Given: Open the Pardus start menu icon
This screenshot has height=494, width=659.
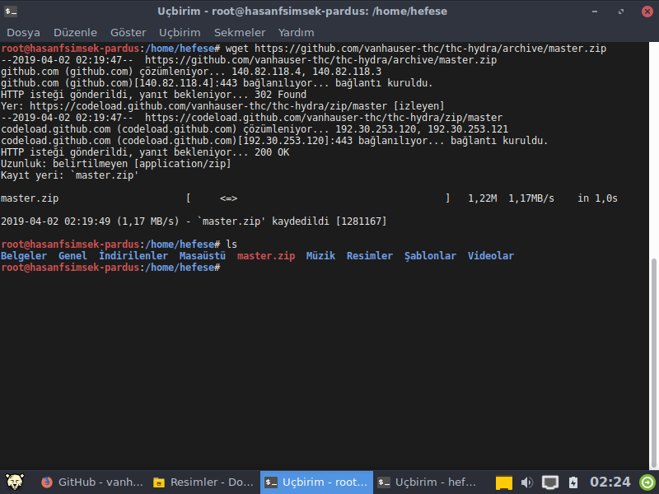Looking at the screenshot, I should [x=13, y=482].
